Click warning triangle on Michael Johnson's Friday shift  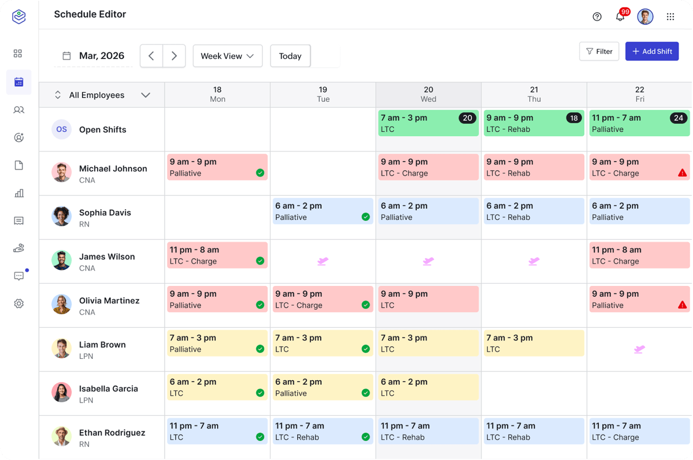tap(682, 173)
